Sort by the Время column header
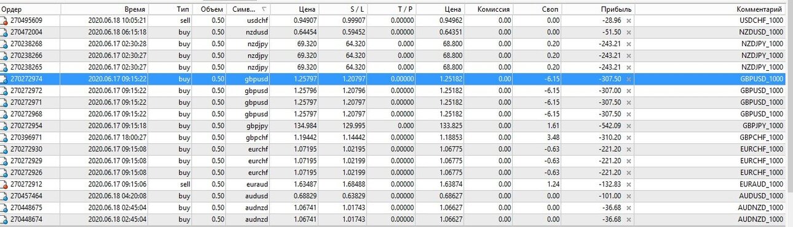 (105, 9)
